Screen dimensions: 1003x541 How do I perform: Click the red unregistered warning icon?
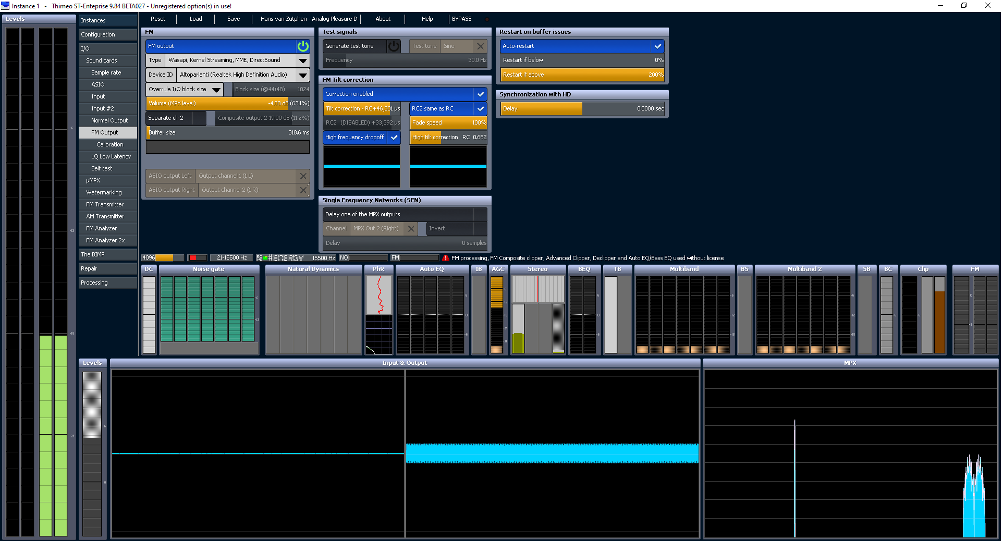tap(445, 258)
